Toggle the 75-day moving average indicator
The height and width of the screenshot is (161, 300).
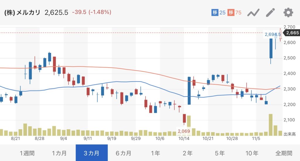[x=235, y=13]
